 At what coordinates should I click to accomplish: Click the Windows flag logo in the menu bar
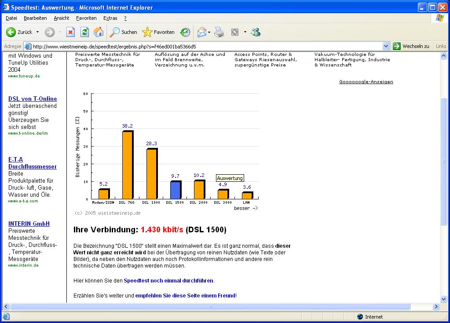pos(439,18)
